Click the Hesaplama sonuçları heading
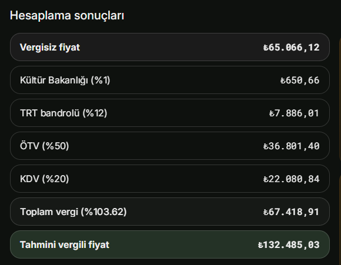Screen dimensions: 341x265 67,16
